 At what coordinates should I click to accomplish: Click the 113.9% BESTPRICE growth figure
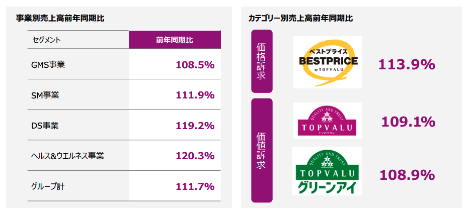tap(406, 64)
